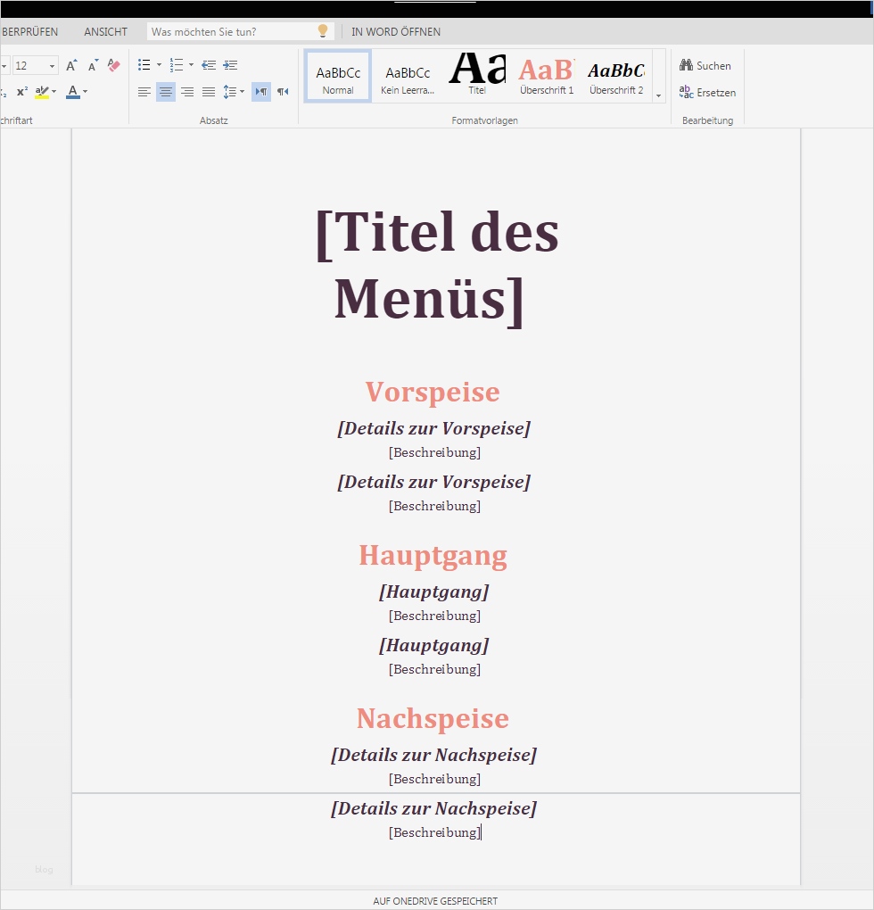This screenshot has height=910, width=874.
Task: Apply the Normal style
Action: (x=338, y=77)
